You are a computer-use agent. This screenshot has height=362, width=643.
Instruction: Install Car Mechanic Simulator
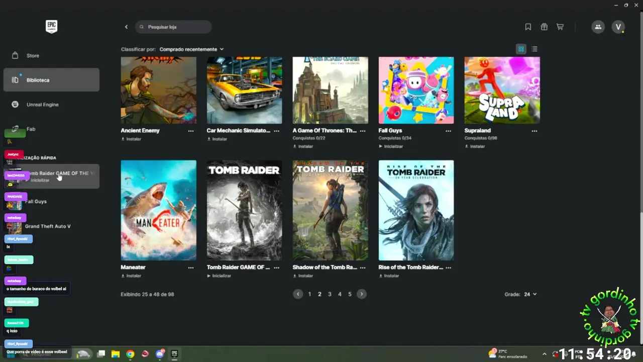217,139
